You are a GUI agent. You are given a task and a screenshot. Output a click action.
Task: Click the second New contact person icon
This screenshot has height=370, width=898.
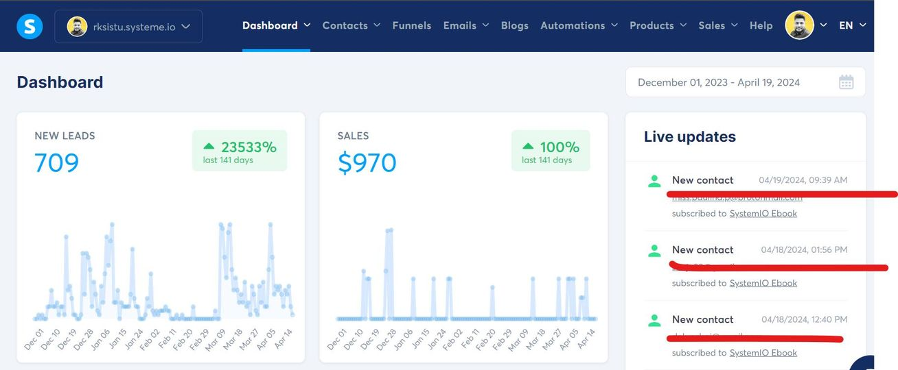[654, 251]
